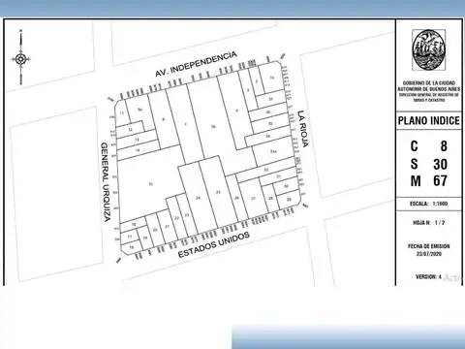Select parcel 37 on the map
The height and width of the screenshot is (349, 465).
click(270, 99)
